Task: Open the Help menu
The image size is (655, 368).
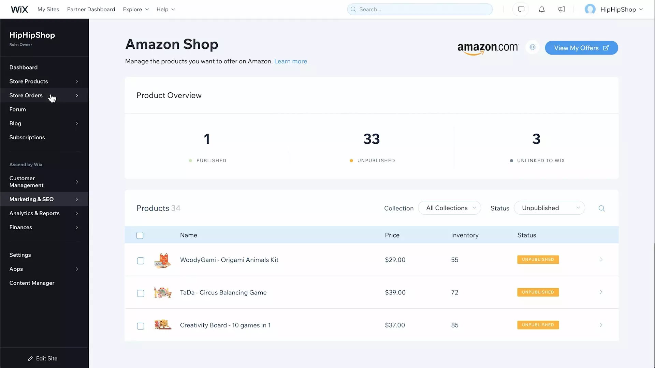Action: coord(166,10)
